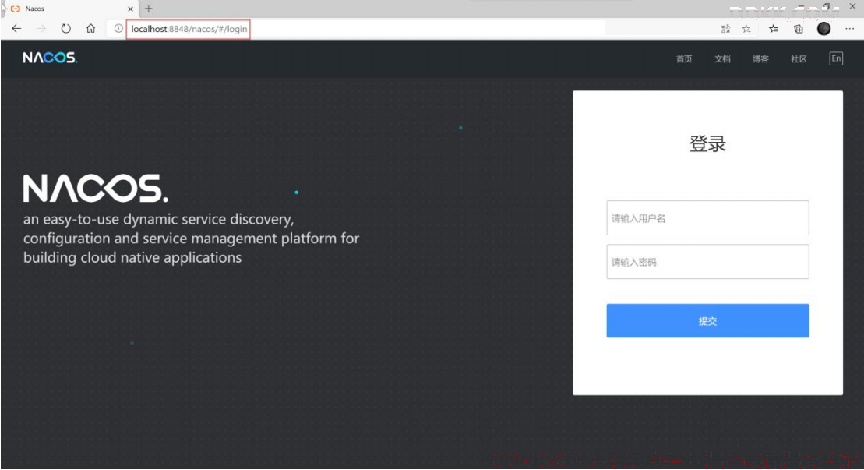This screenshot has width=864, height=470.
Task: Open the 博客 navigation link
Action: (760, 59)
